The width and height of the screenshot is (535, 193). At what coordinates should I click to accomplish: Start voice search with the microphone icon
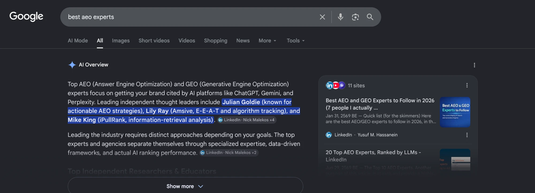point(341,17)
